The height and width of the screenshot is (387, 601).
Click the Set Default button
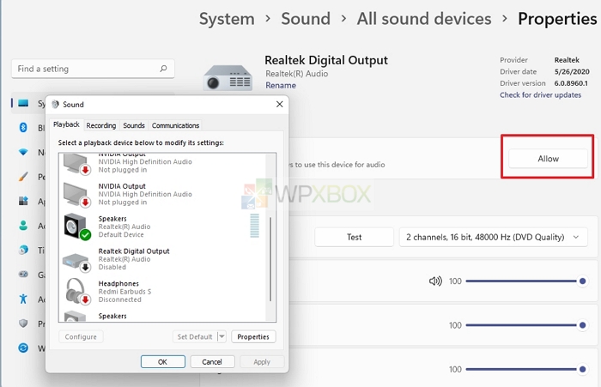[195, 336]
